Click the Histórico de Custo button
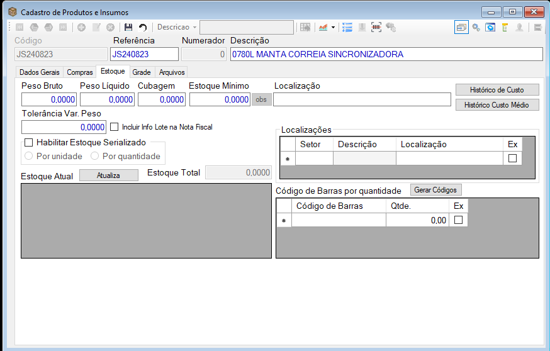This screenshot has height=351, width=550. click(497, 90)
